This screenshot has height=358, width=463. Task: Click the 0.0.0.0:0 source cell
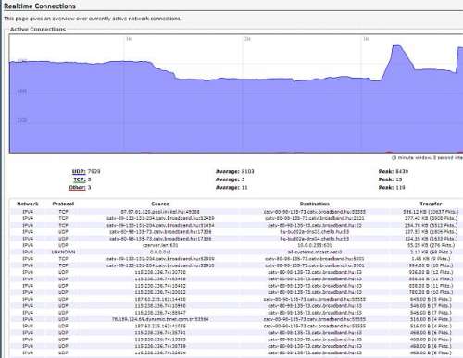coord(160,253)
